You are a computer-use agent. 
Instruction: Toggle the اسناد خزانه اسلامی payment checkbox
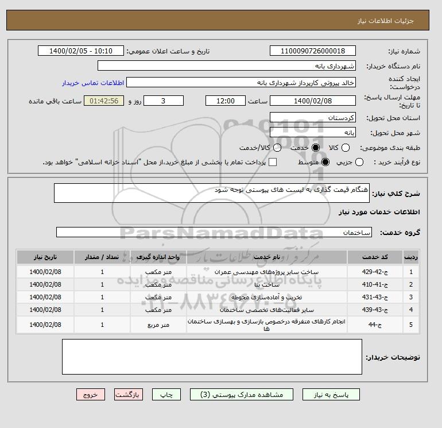tap(273, 162)
